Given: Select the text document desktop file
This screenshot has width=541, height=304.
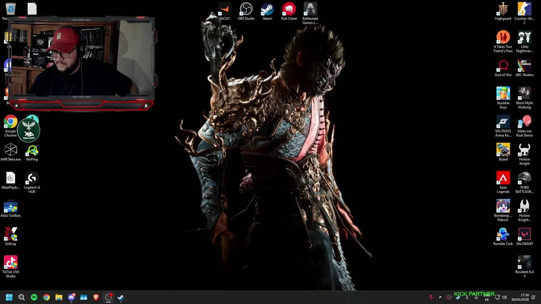Looking at the screenshot, I should pos(32,8).
